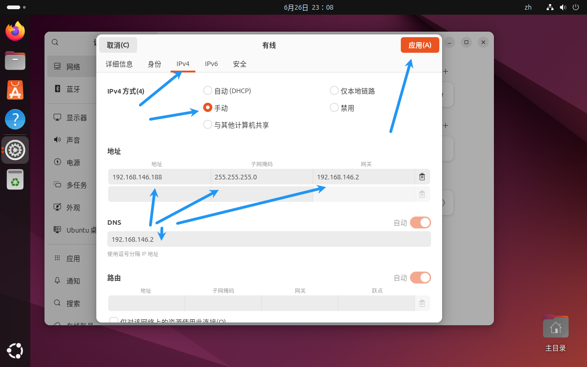This screenshot has height=367, width=587.
Task: Open the Trash bin in dock
Action: point(15,179)
